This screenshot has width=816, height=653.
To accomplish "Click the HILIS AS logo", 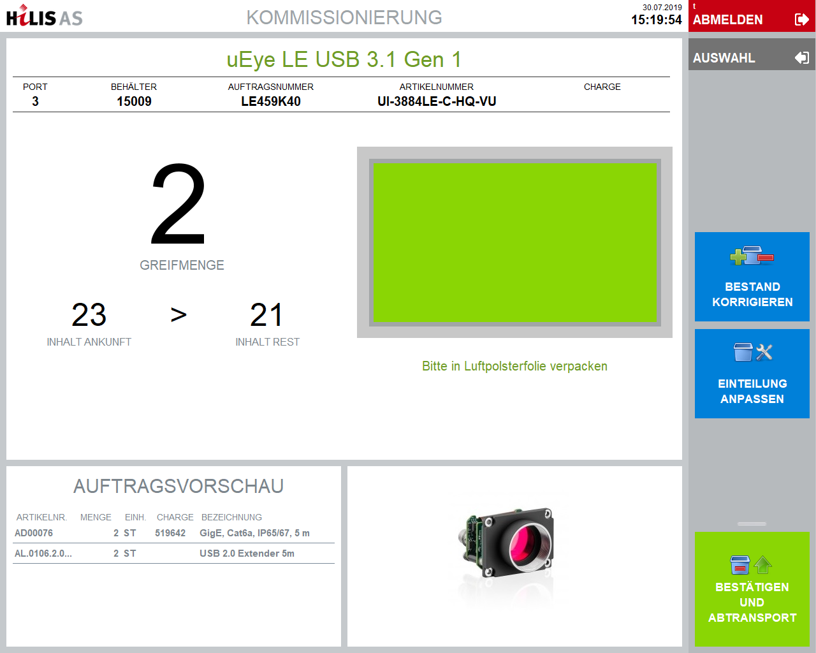I will tap(45, 16).
